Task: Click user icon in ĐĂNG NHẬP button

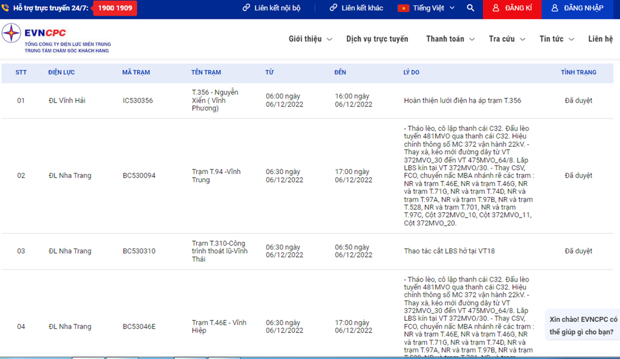Action: 555,8
